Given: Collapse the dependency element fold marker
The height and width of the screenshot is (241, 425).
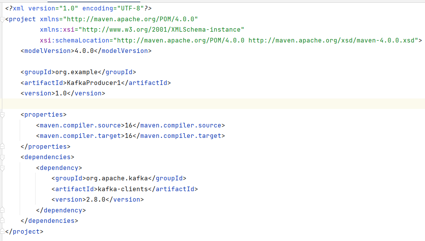Looking at the screenshot, I should pos(2,168).
